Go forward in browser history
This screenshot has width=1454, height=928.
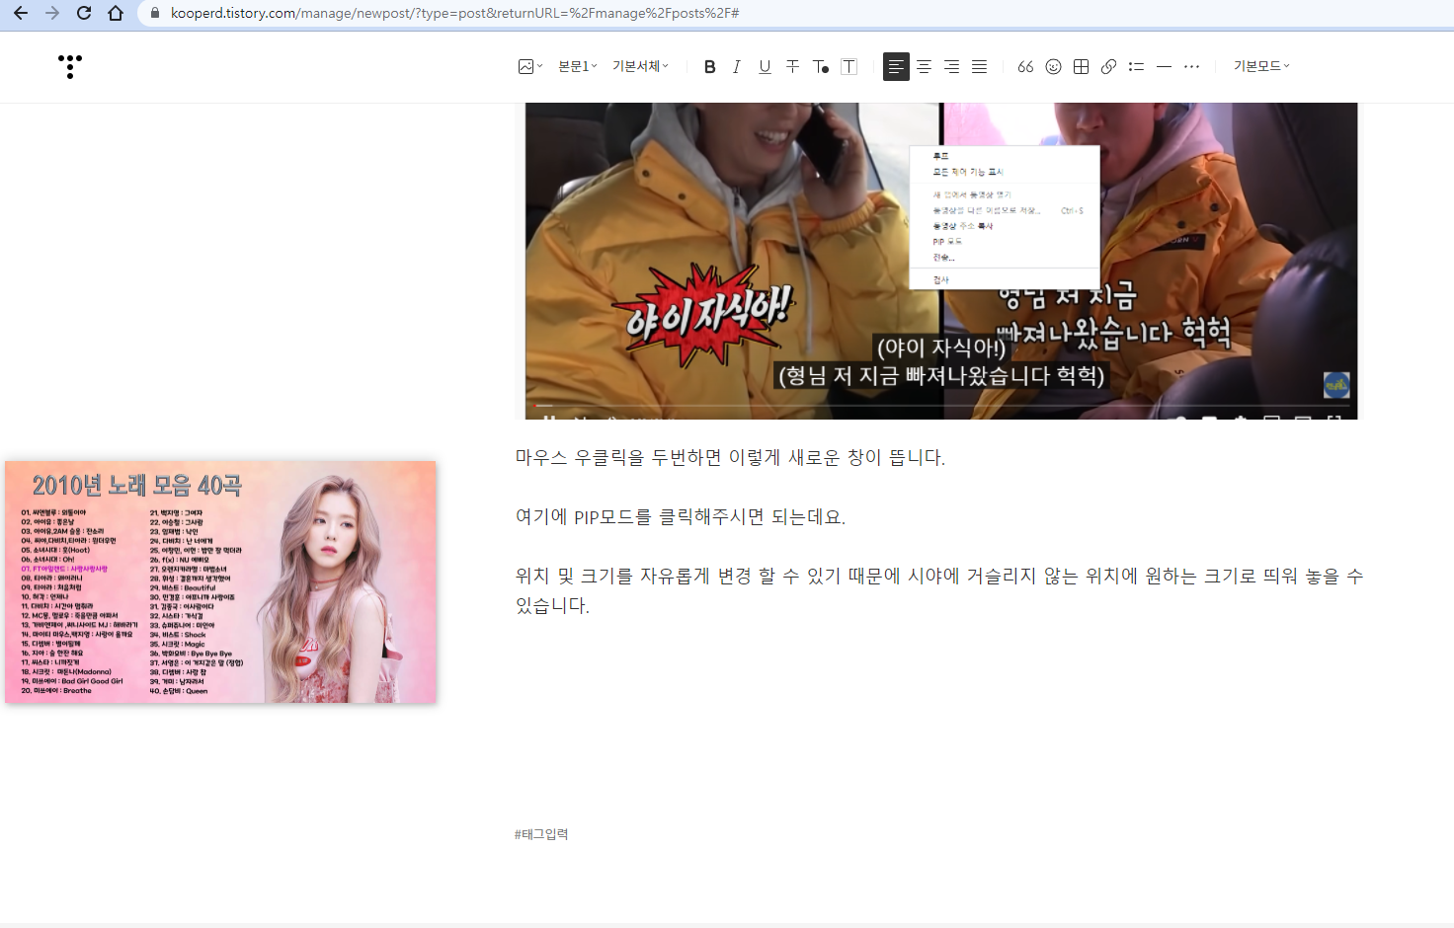point(52,13)
